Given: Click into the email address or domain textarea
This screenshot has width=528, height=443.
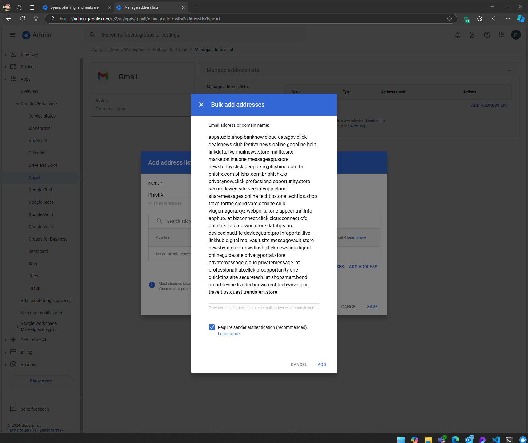Looking at the screenshot, I should 264,215.
